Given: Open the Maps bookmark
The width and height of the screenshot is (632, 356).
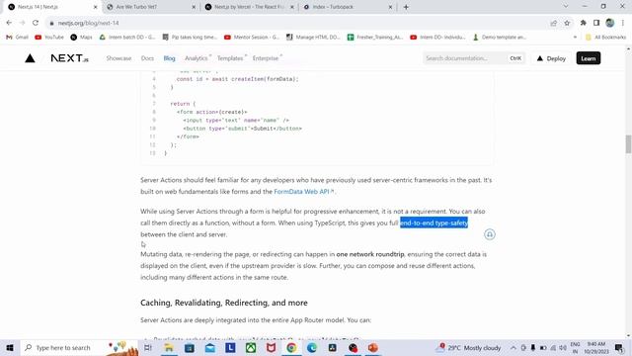Looking at the screenshot, I should 81,38.
